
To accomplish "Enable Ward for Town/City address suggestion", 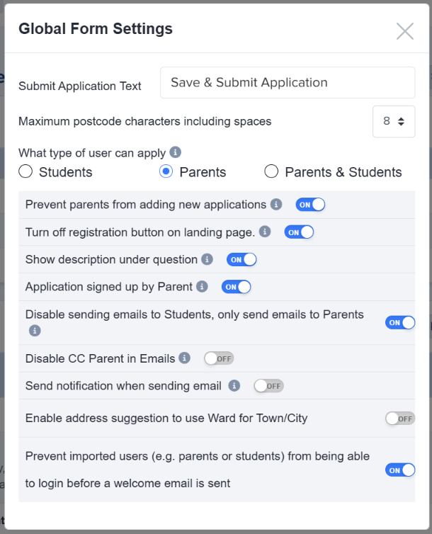I will pos(400,419).
